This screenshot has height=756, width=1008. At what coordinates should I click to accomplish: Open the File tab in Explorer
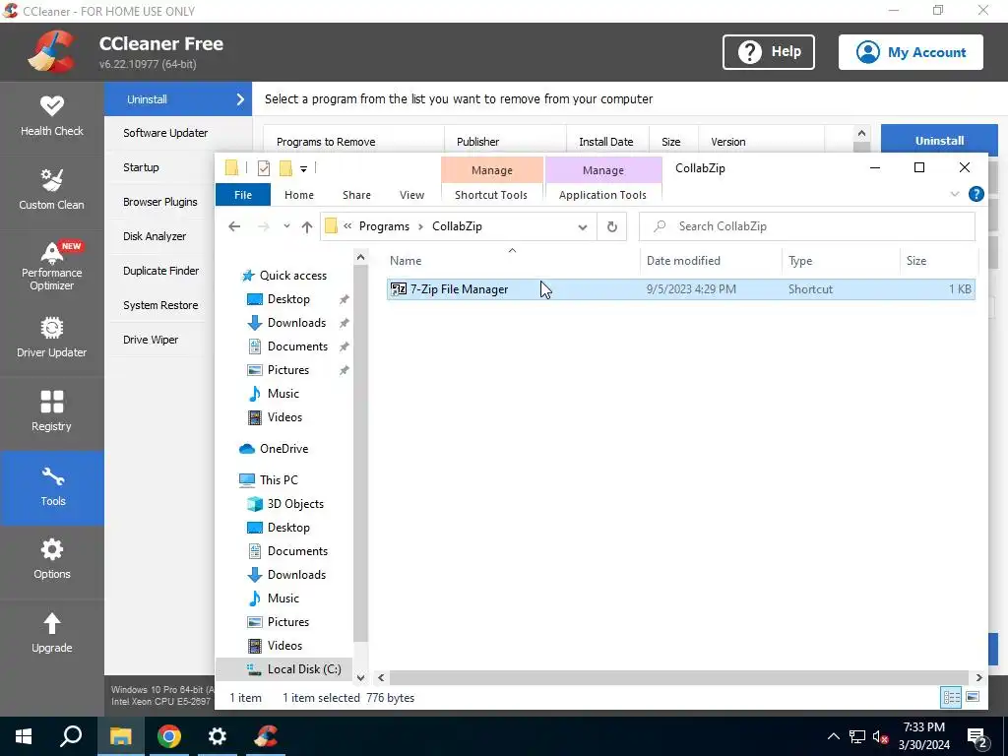[243, 195]
